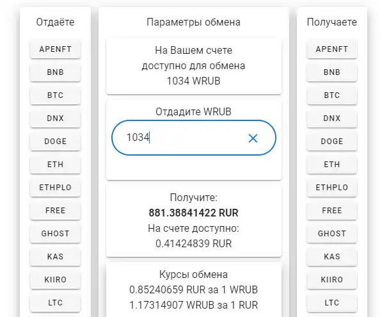This screenshot has width=389, height=317.
Task: Choose BNB in the Отдаёте column
Action: tap(55, 72)
